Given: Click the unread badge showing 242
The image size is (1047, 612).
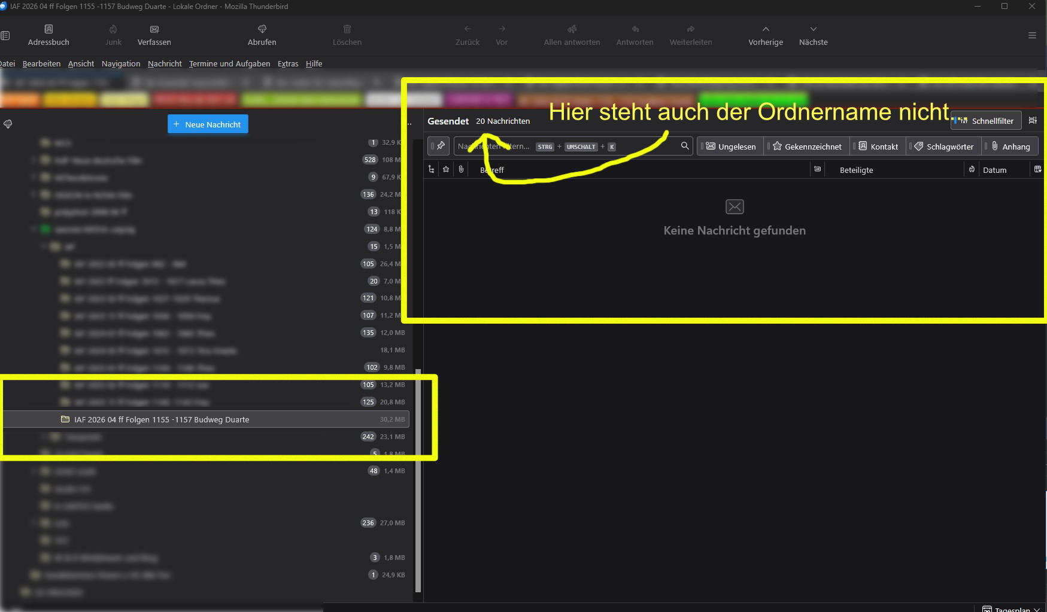Looking at the screenshot, I should click(x=368, y=437).
